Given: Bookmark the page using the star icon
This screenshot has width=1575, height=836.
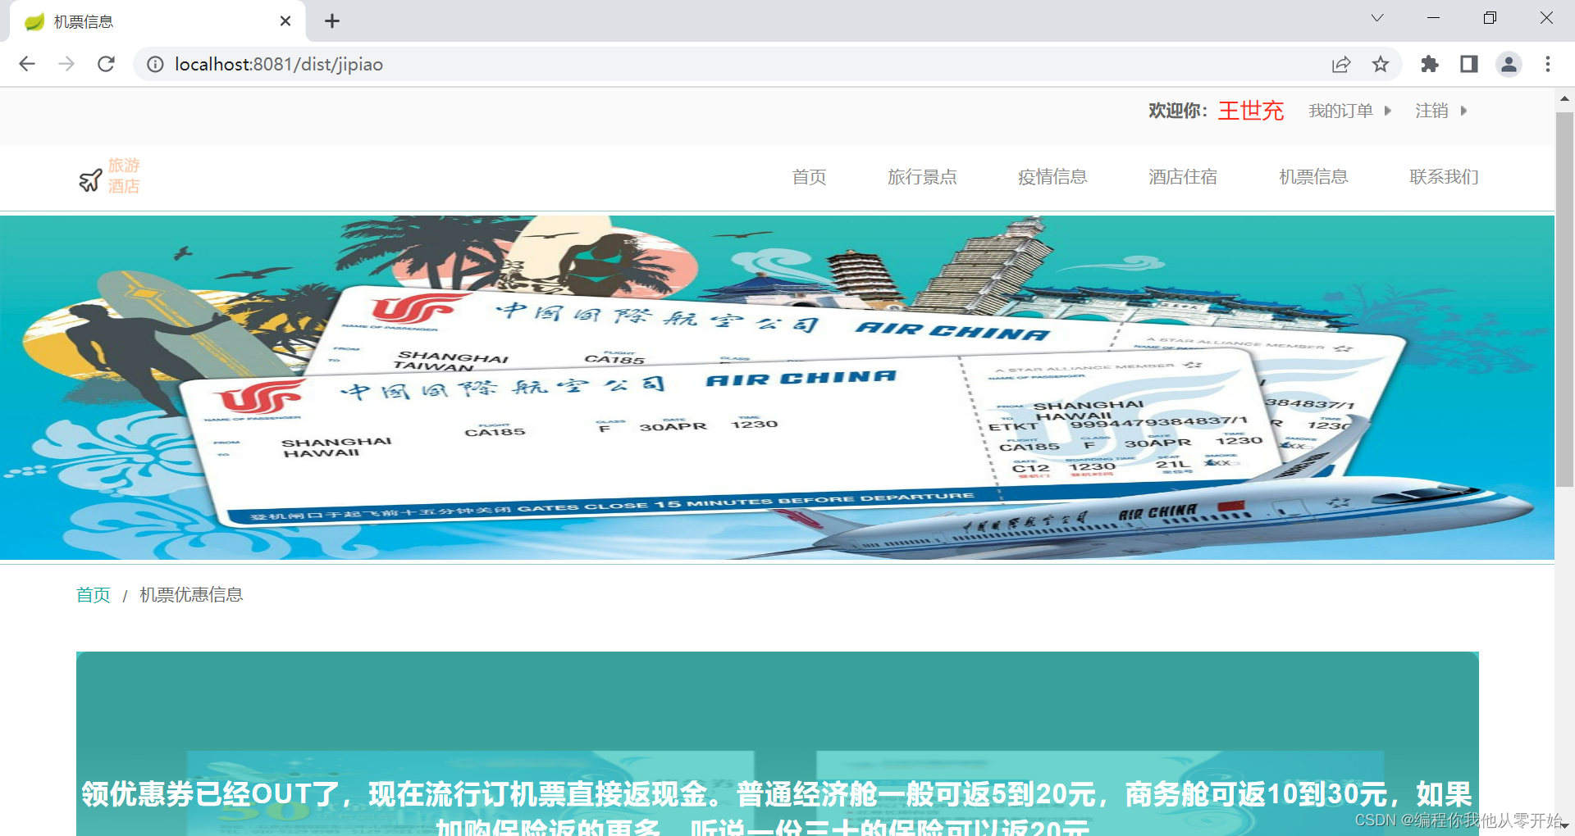Looking at the screenshot, I should click(1381, 64).
